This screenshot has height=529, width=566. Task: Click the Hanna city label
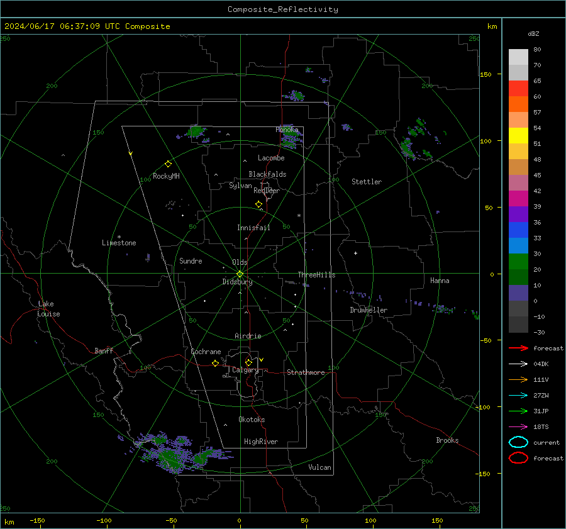point(440,281)
